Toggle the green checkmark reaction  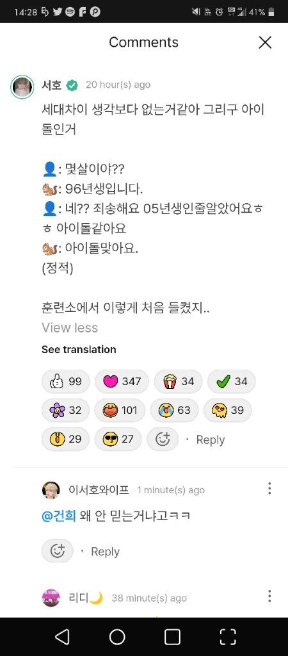pyautogui.click(x=232, y=381)
